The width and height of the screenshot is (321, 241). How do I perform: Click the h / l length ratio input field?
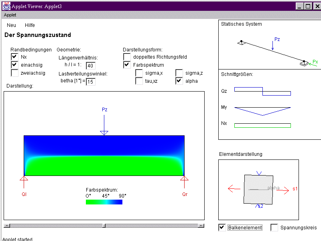(x=90, y=66)
